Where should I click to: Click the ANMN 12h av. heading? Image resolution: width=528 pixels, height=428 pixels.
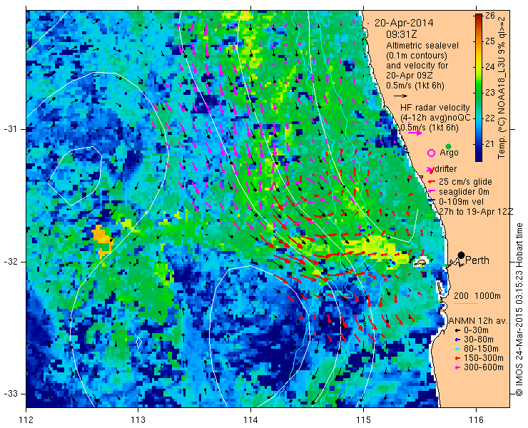[478, 321]
